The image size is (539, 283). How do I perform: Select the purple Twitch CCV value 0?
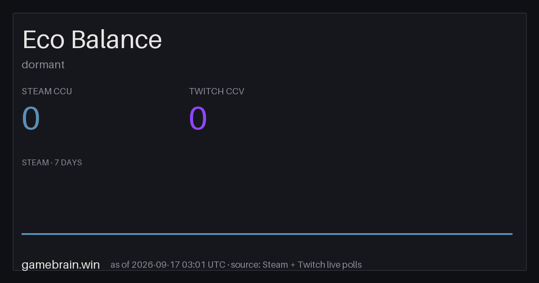click(198, 119)
